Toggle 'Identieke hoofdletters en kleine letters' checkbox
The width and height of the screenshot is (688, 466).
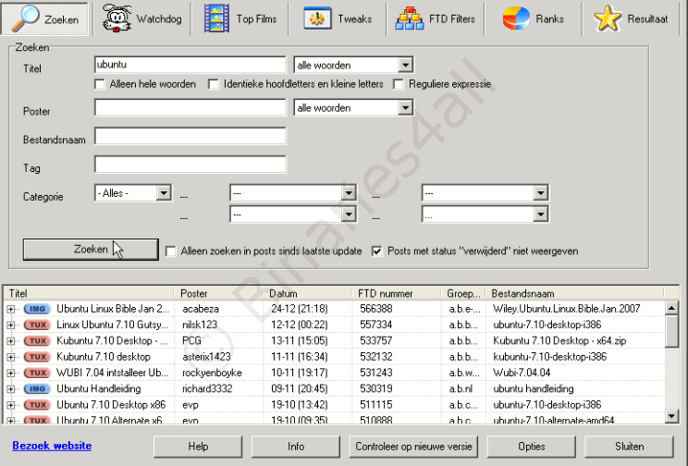point(214,84)
